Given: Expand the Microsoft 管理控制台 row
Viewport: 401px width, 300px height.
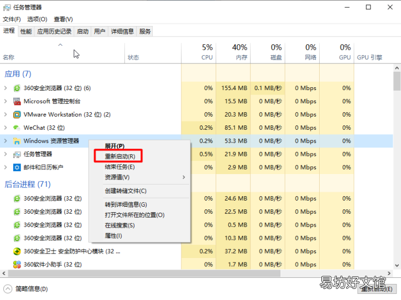Looking at the screenshot, I should [6, 102].
